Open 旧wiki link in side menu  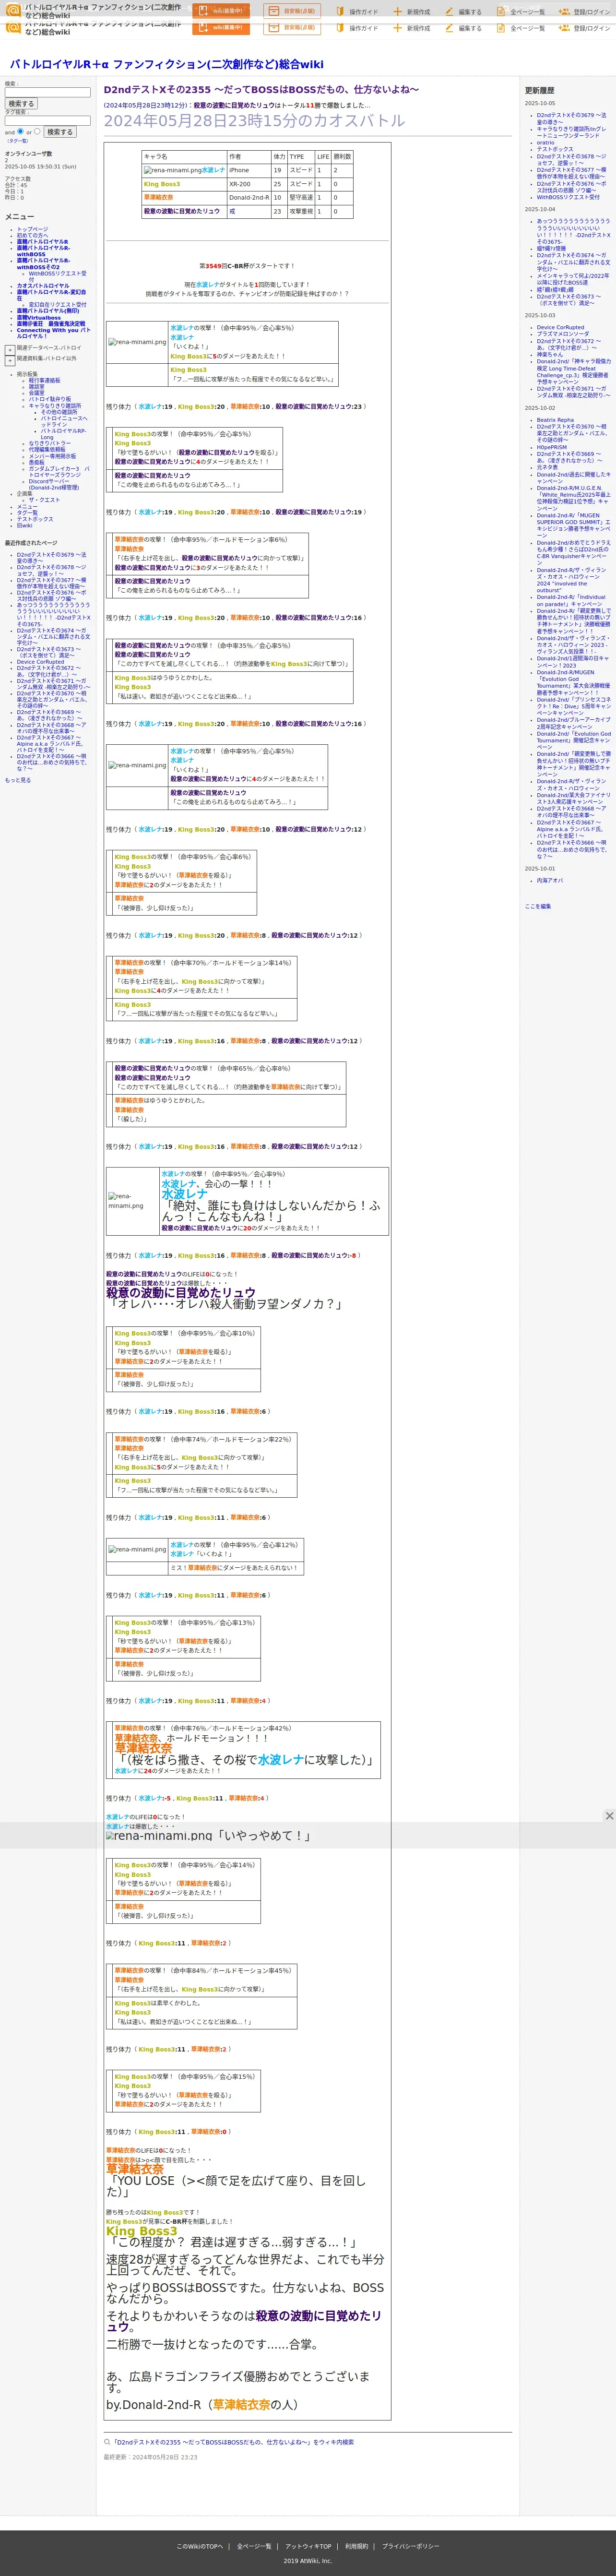pyautogui.click(x=24, y=525)
